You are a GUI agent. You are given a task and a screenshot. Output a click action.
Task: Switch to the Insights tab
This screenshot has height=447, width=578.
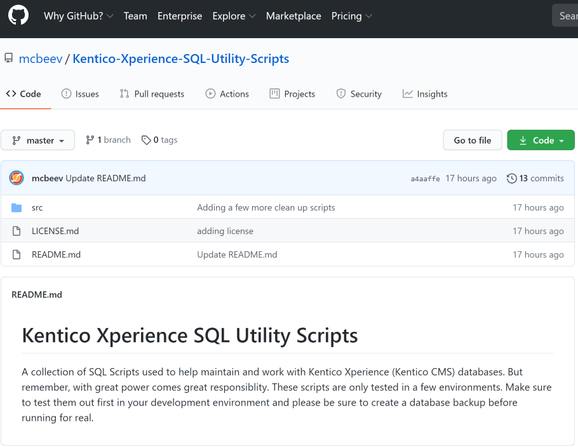coord(425,93)
